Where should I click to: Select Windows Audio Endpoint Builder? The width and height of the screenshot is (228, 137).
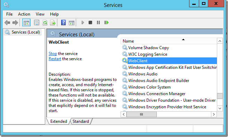158,80
